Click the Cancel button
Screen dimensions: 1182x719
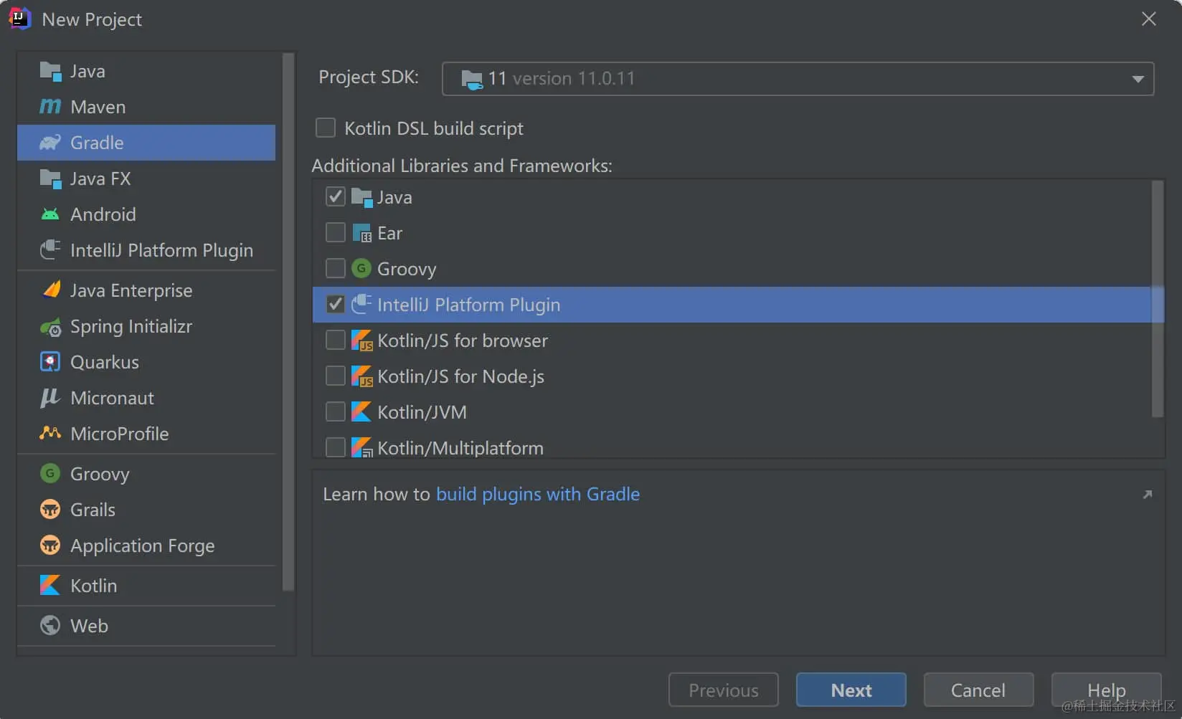[x=978, y=690]
